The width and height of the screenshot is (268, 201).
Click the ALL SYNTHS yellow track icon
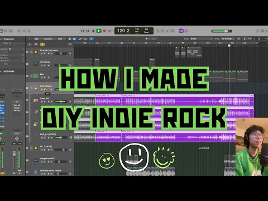click(x=36, y=149)
